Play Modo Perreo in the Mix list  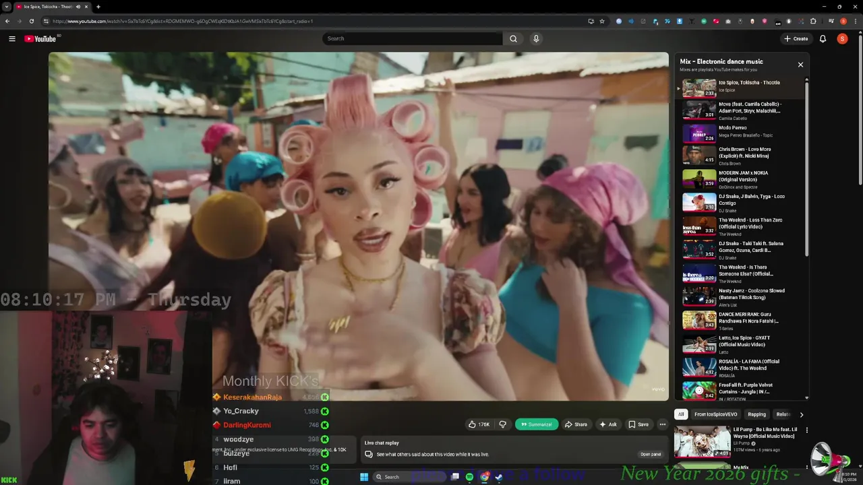[740, 134]
